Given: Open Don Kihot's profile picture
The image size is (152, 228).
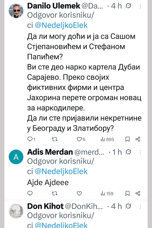Looking at the screenshot, I should tap(16, 211).
